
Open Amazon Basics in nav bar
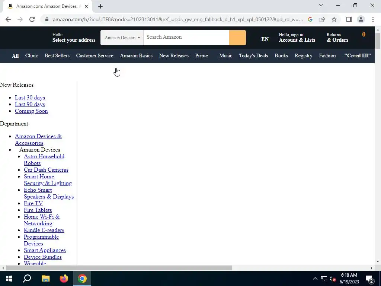coord(136,56)
